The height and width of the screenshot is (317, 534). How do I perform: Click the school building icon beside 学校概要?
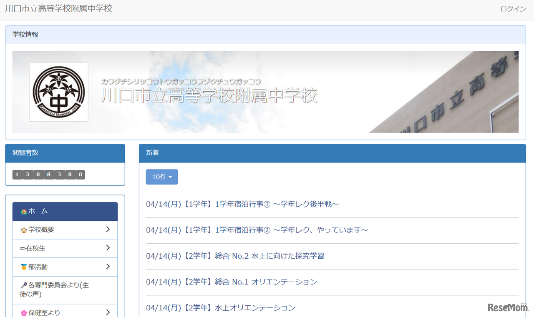click(x=24, y=230)
